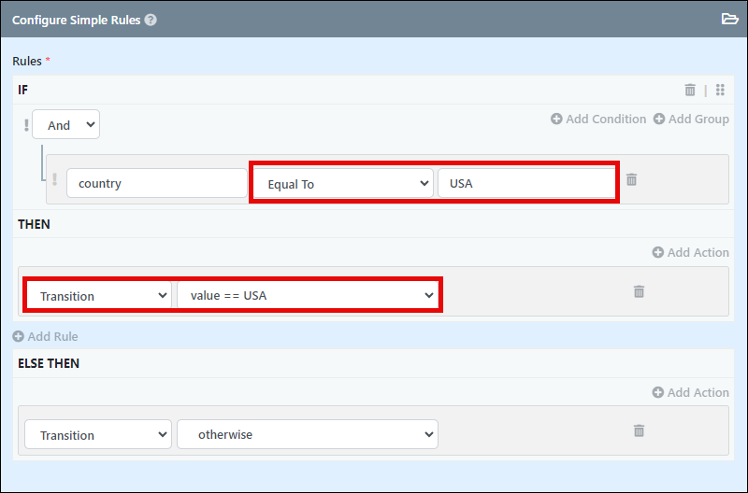
Task: Delete the IF rule with trash icon
Action: tap(690, 90)
